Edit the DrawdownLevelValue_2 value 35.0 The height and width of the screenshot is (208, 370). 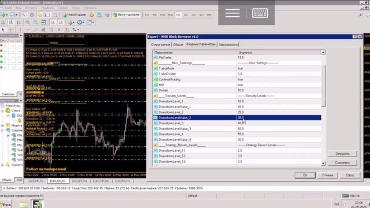(x=279, y=117)
